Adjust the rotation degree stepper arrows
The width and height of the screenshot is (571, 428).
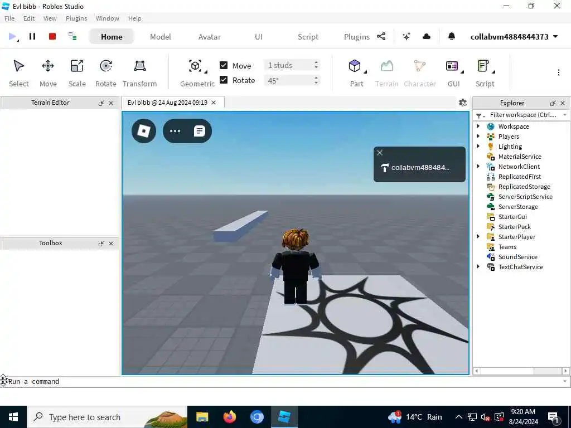pos(316,80)
